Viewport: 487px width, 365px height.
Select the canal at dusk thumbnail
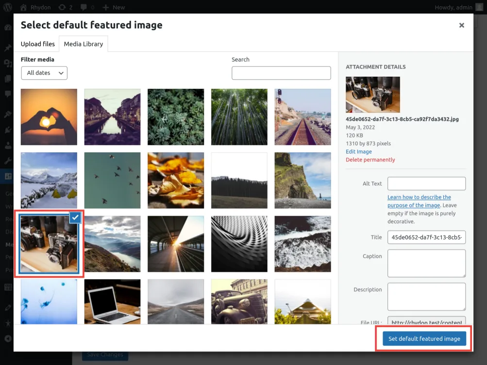113,117
